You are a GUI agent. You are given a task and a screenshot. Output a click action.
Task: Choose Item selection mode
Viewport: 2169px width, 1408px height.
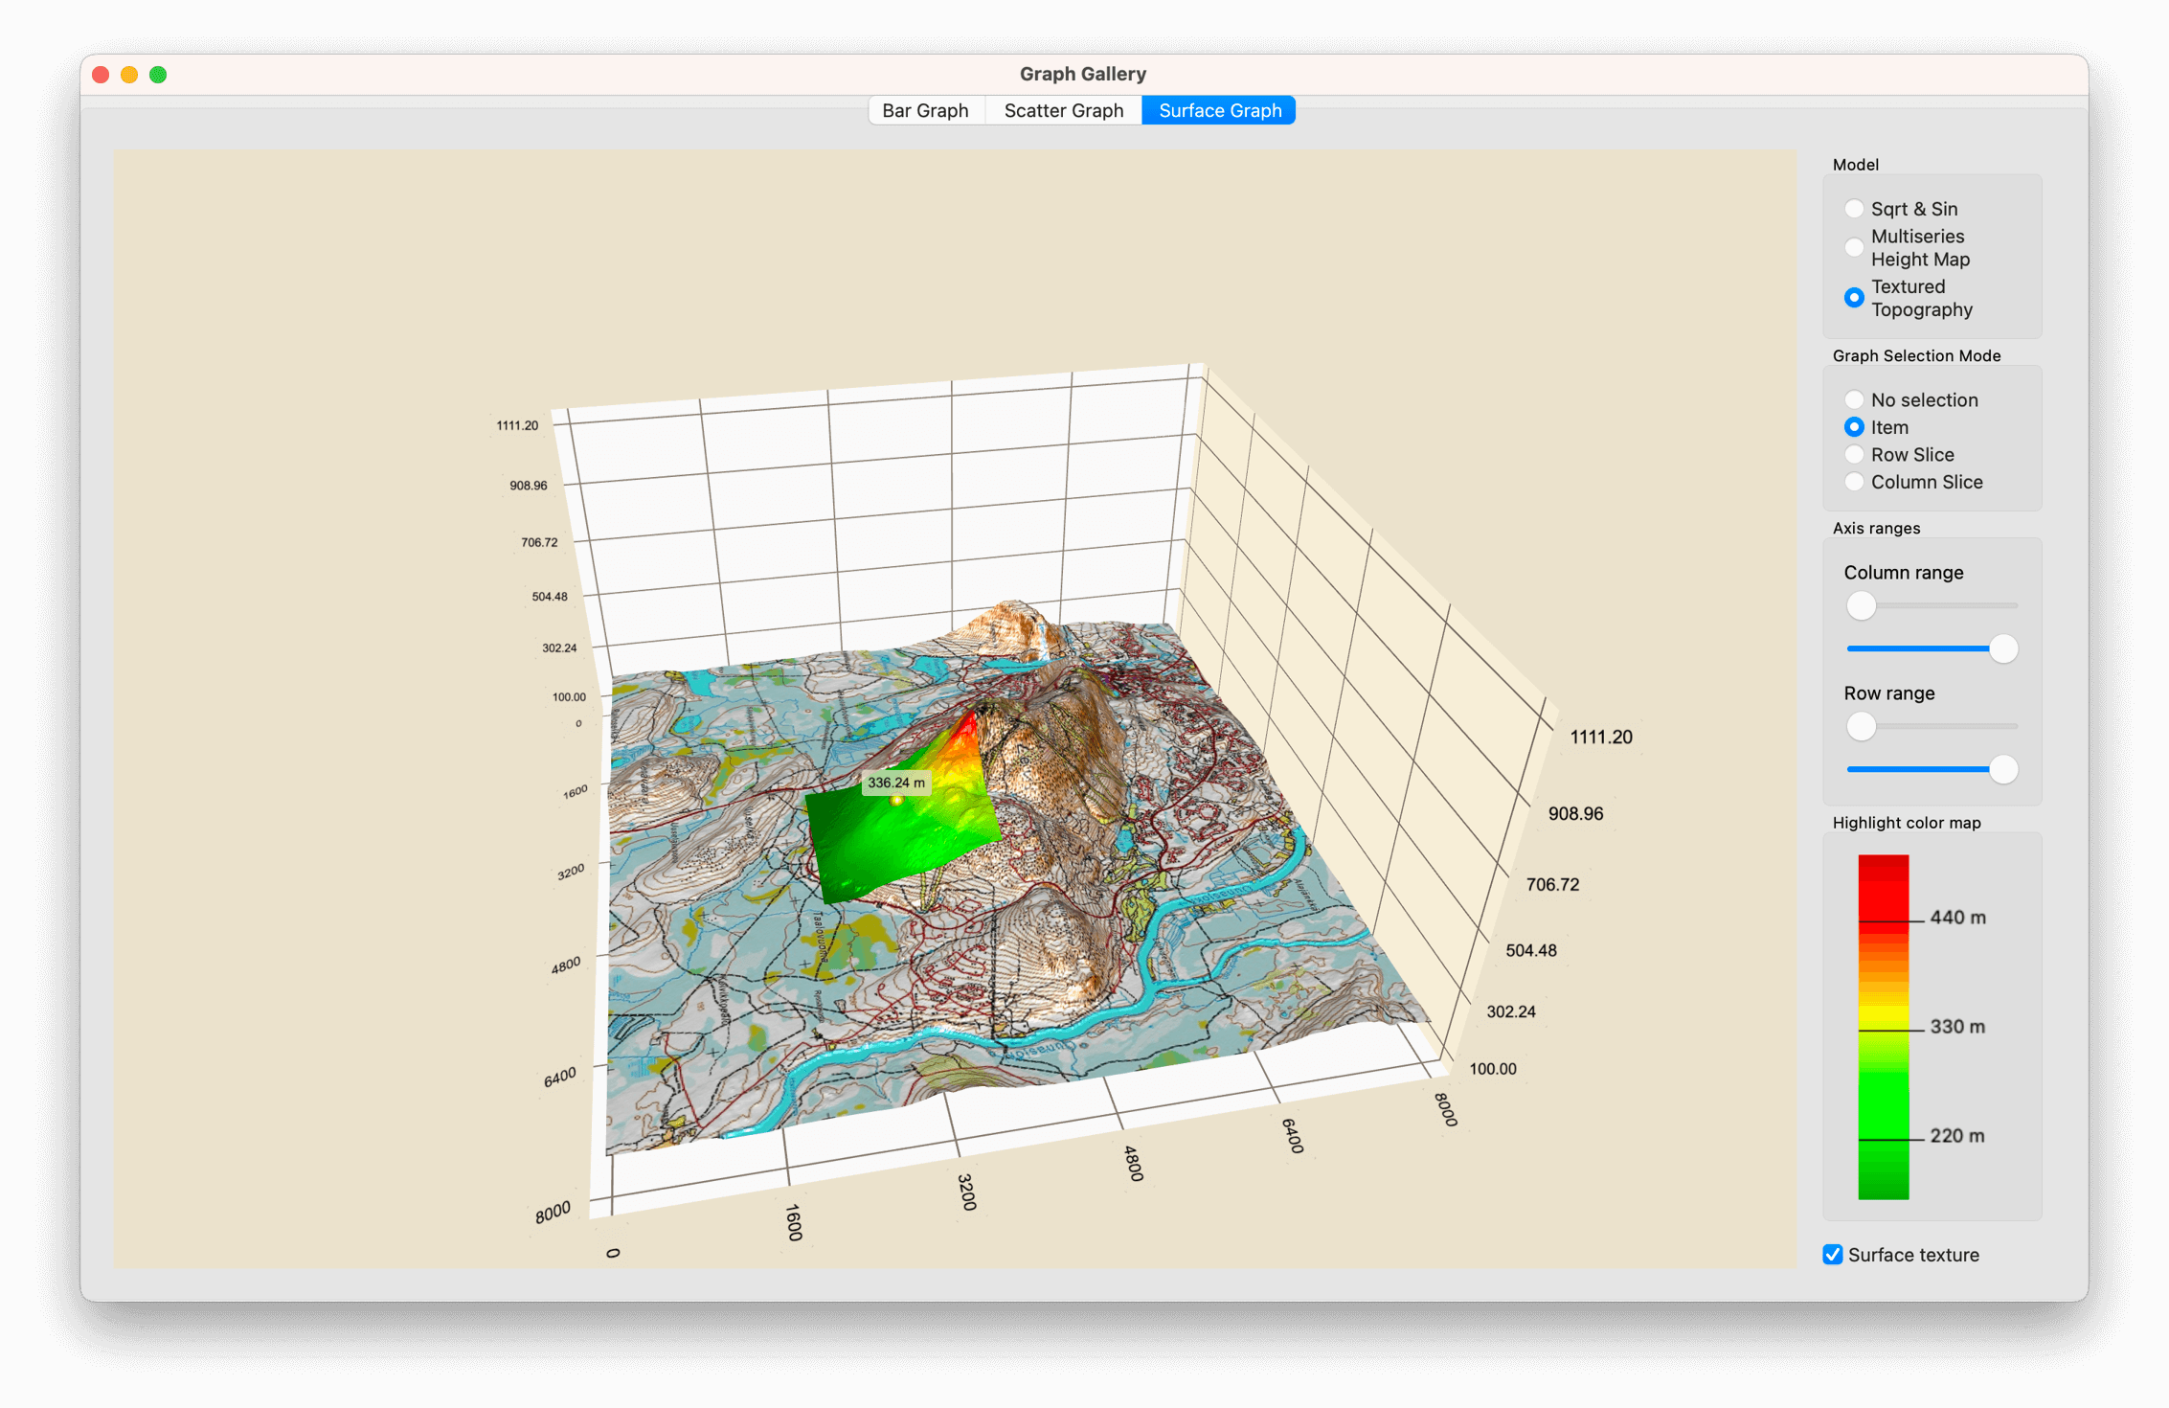point(1854,427)
